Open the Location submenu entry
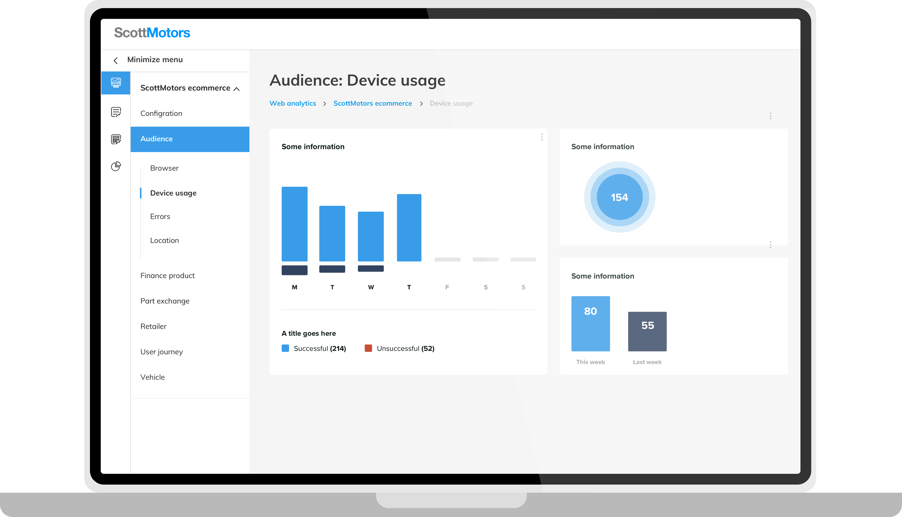902x517 pixels. [165, 240]
